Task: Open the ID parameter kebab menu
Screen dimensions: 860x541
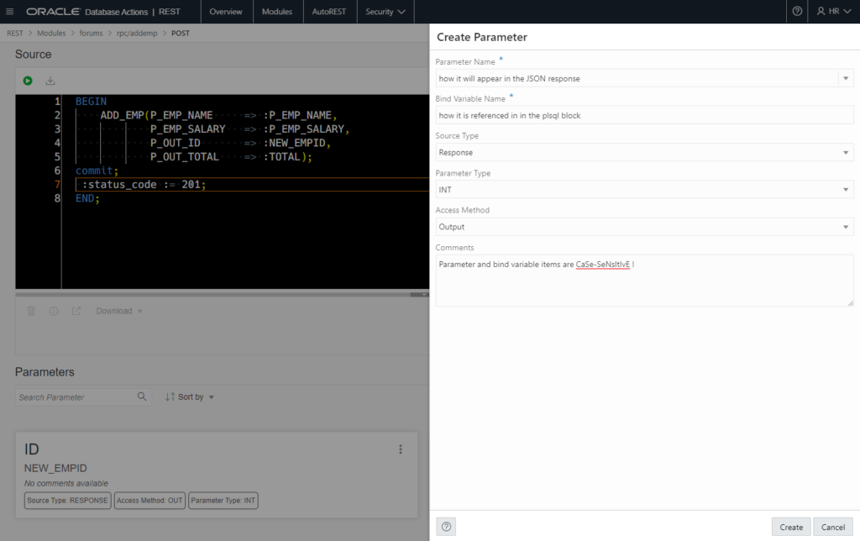Action: [401, 449]
